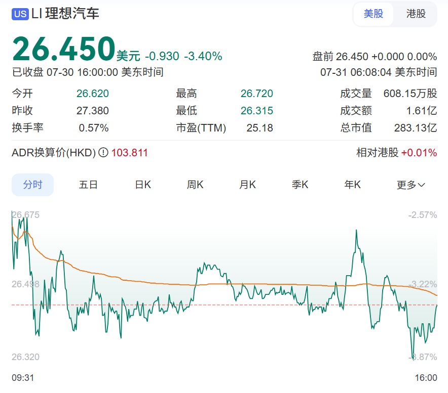Click the ADR换算价(HKD) label
The height and width of the screenshot is (393, 448).
(54, 153)
